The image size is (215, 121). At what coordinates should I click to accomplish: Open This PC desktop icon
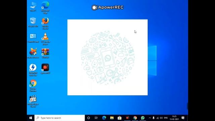click(33, 6)
